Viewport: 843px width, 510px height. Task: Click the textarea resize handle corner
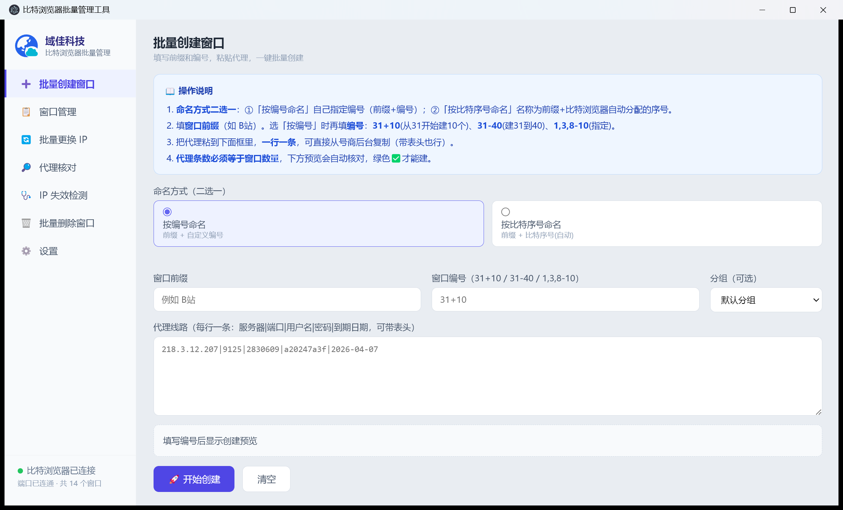click(818, 412)
